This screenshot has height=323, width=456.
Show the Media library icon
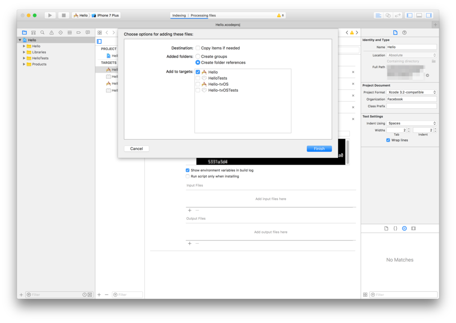[x=414, y=228]
